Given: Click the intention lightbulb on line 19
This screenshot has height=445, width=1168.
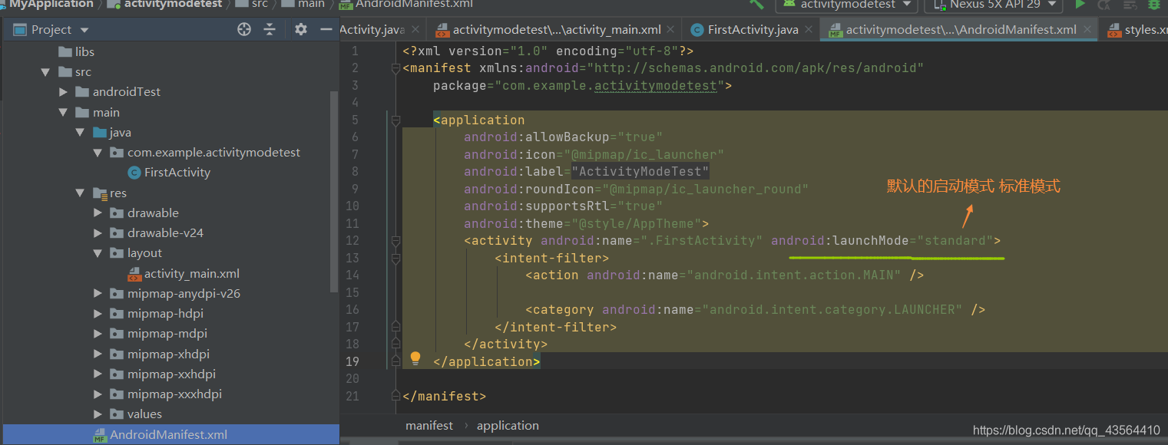Looking at the screenshot, I should (415, 358).
